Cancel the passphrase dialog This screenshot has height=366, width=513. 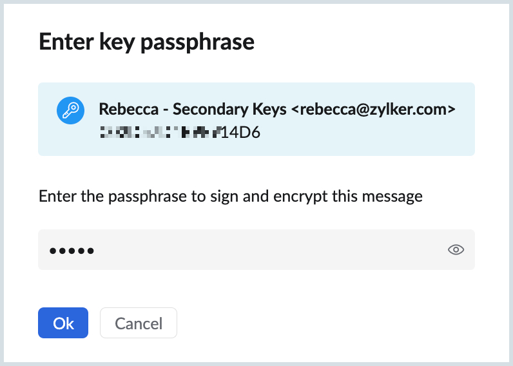(x=139, y=323)
